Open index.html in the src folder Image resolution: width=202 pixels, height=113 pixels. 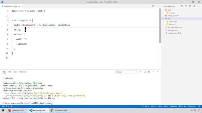(173, 22)
